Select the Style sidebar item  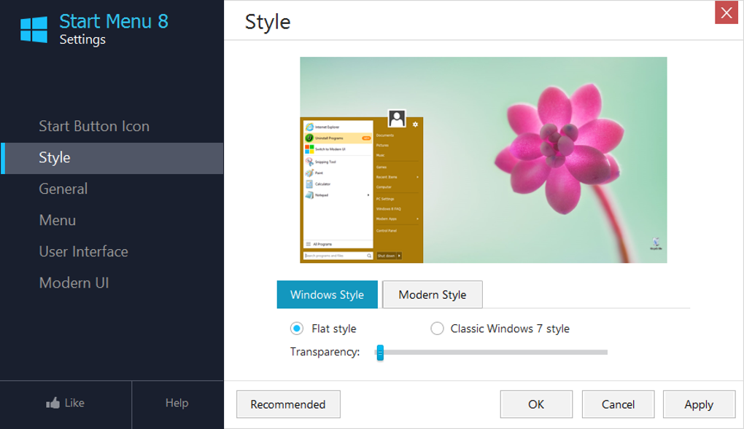(x=112, y=158)
